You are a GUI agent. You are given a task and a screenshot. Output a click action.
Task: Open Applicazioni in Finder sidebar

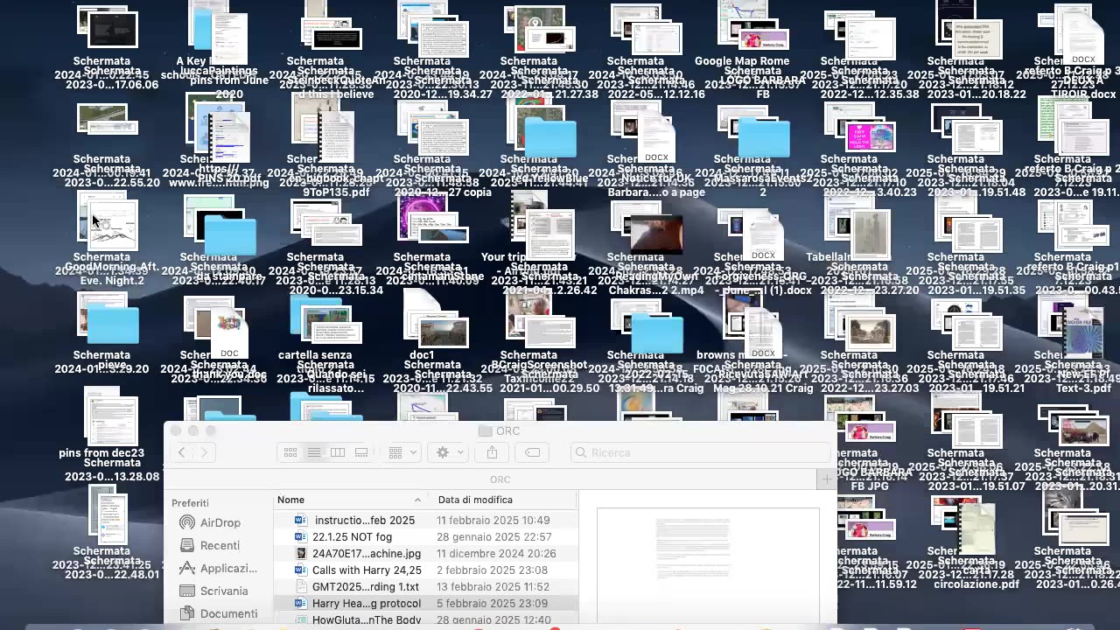(x=219, y=568)
